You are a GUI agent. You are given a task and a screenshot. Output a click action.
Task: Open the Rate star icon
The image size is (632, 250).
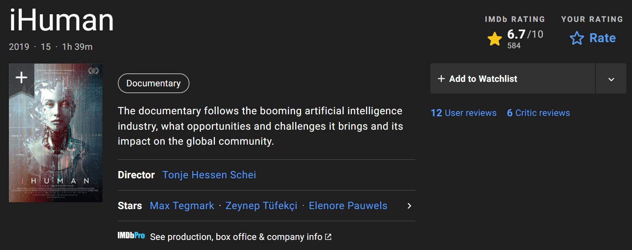577,38
